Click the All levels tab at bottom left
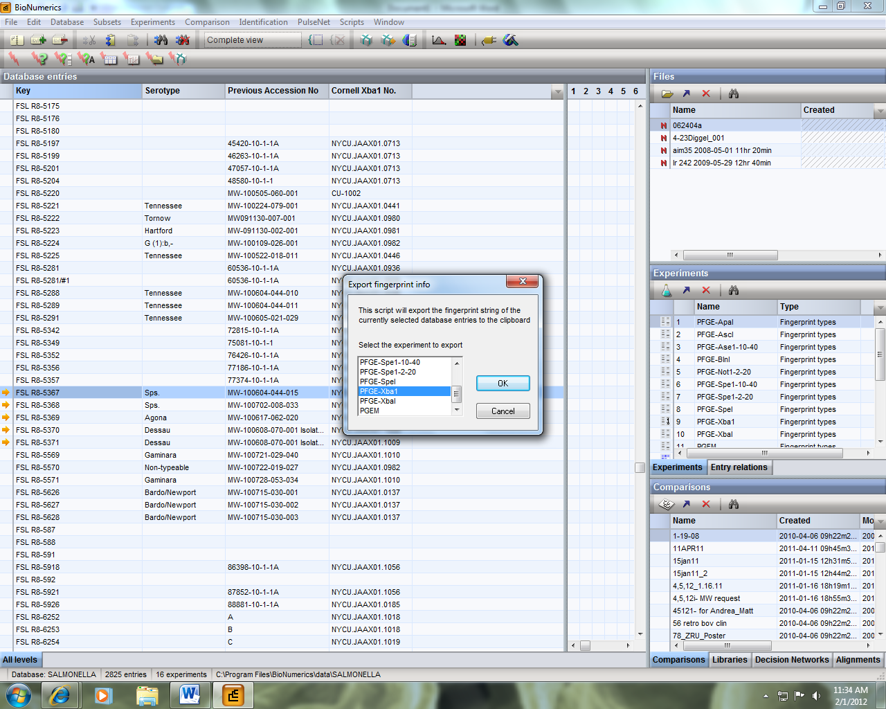 click(20, 660)
